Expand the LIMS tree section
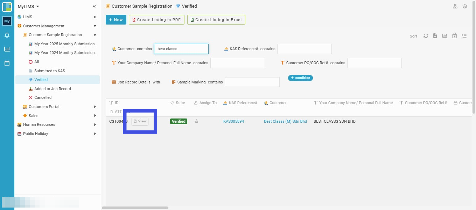Image resolution: width=476 pixels, height=210 pixels. [95, 17]
